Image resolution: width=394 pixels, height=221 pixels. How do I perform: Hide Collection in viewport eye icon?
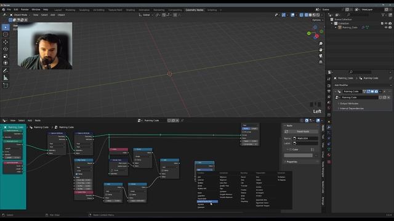point(386,23)
